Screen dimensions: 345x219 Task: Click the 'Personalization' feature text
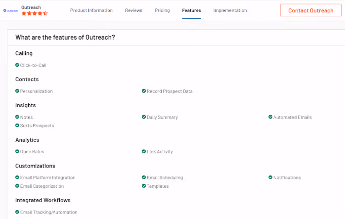pos(37,91)
